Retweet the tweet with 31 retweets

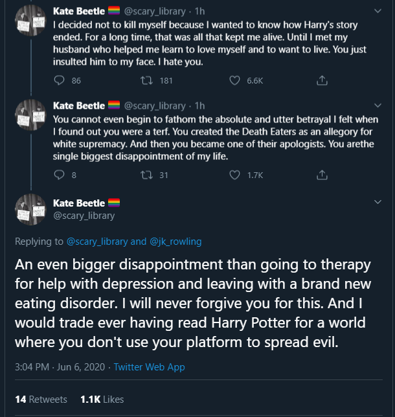(x=146, y=175)
